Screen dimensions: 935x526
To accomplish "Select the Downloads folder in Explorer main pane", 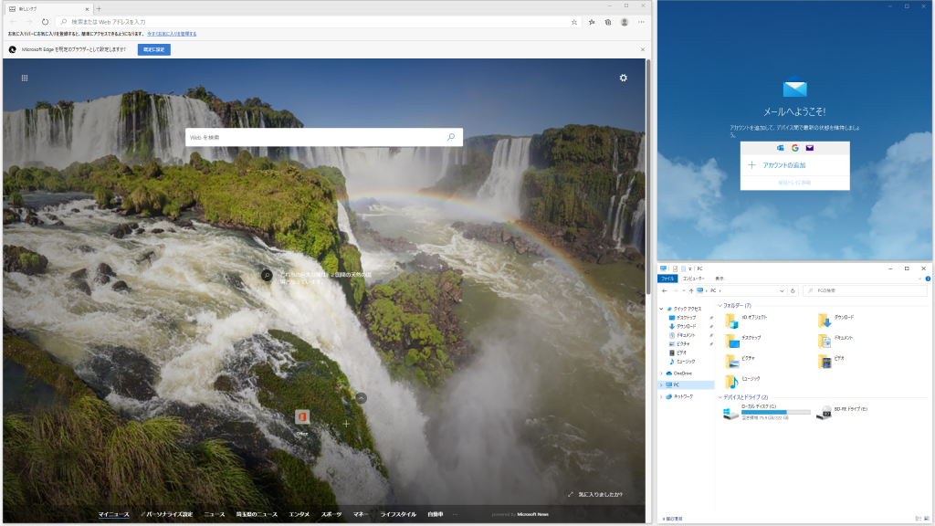I will pos(836,321).
